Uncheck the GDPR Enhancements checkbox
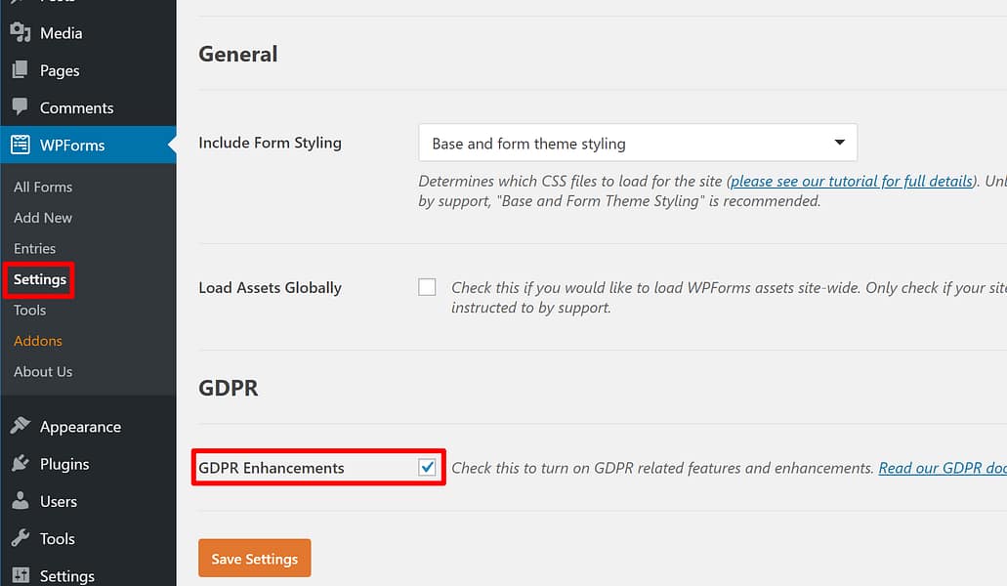Image resolution: width=1007 pixels, height=586 pixels. pyautogui.click(x=427, y=467)
